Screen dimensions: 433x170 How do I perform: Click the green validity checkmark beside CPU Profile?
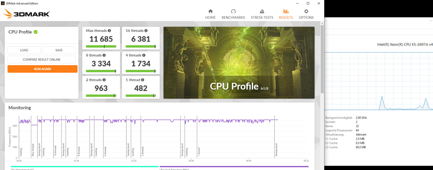tap(35, 32)
